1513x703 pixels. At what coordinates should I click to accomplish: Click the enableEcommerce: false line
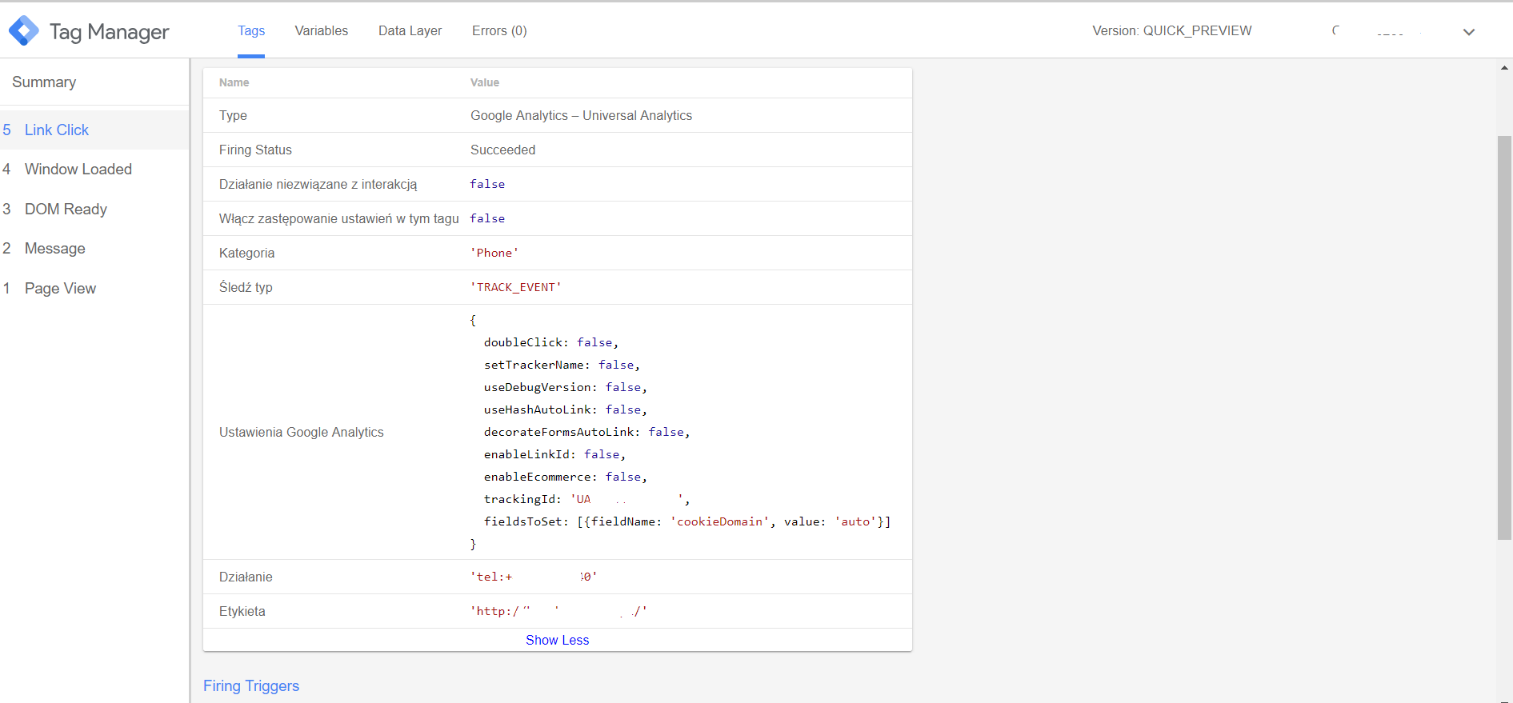[x=566, y=477]
